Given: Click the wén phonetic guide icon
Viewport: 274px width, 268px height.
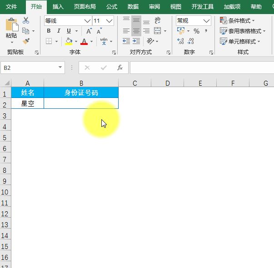Looking at the screenshot, I should tap(104, 41).
